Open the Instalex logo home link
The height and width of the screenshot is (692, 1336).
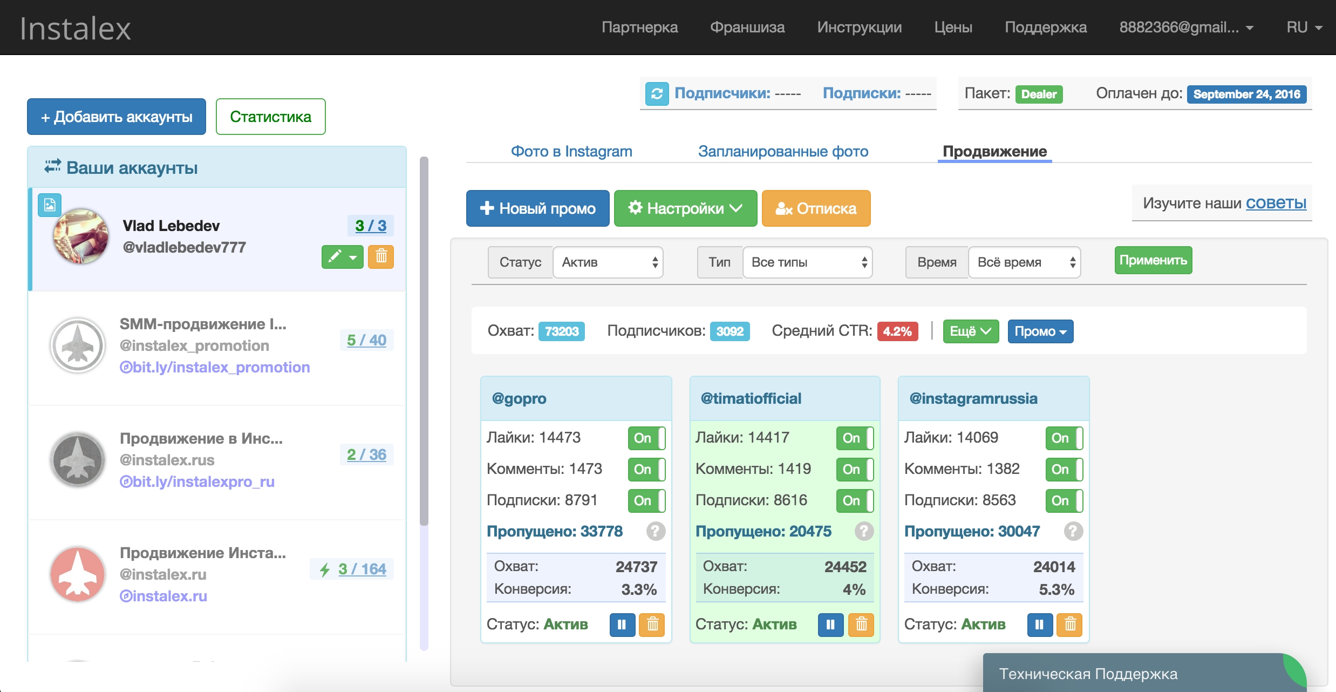tap(76, 28)
